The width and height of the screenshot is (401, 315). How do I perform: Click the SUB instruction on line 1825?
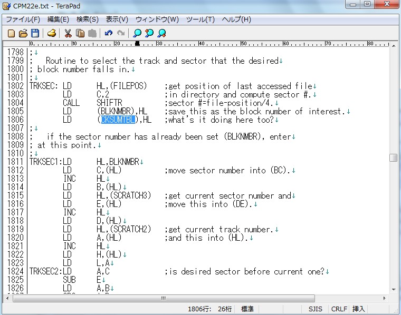(x=69, y=280)
